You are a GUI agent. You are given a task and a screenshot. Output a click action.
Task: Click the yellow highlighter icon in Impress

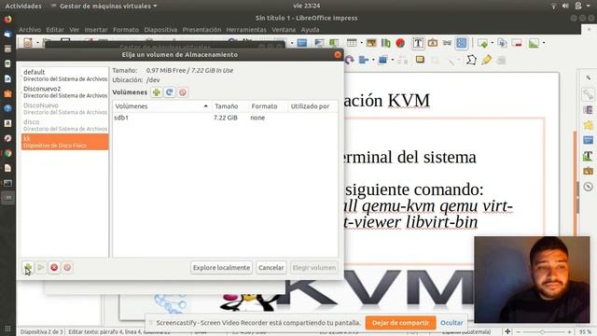(x=486, y=60)
